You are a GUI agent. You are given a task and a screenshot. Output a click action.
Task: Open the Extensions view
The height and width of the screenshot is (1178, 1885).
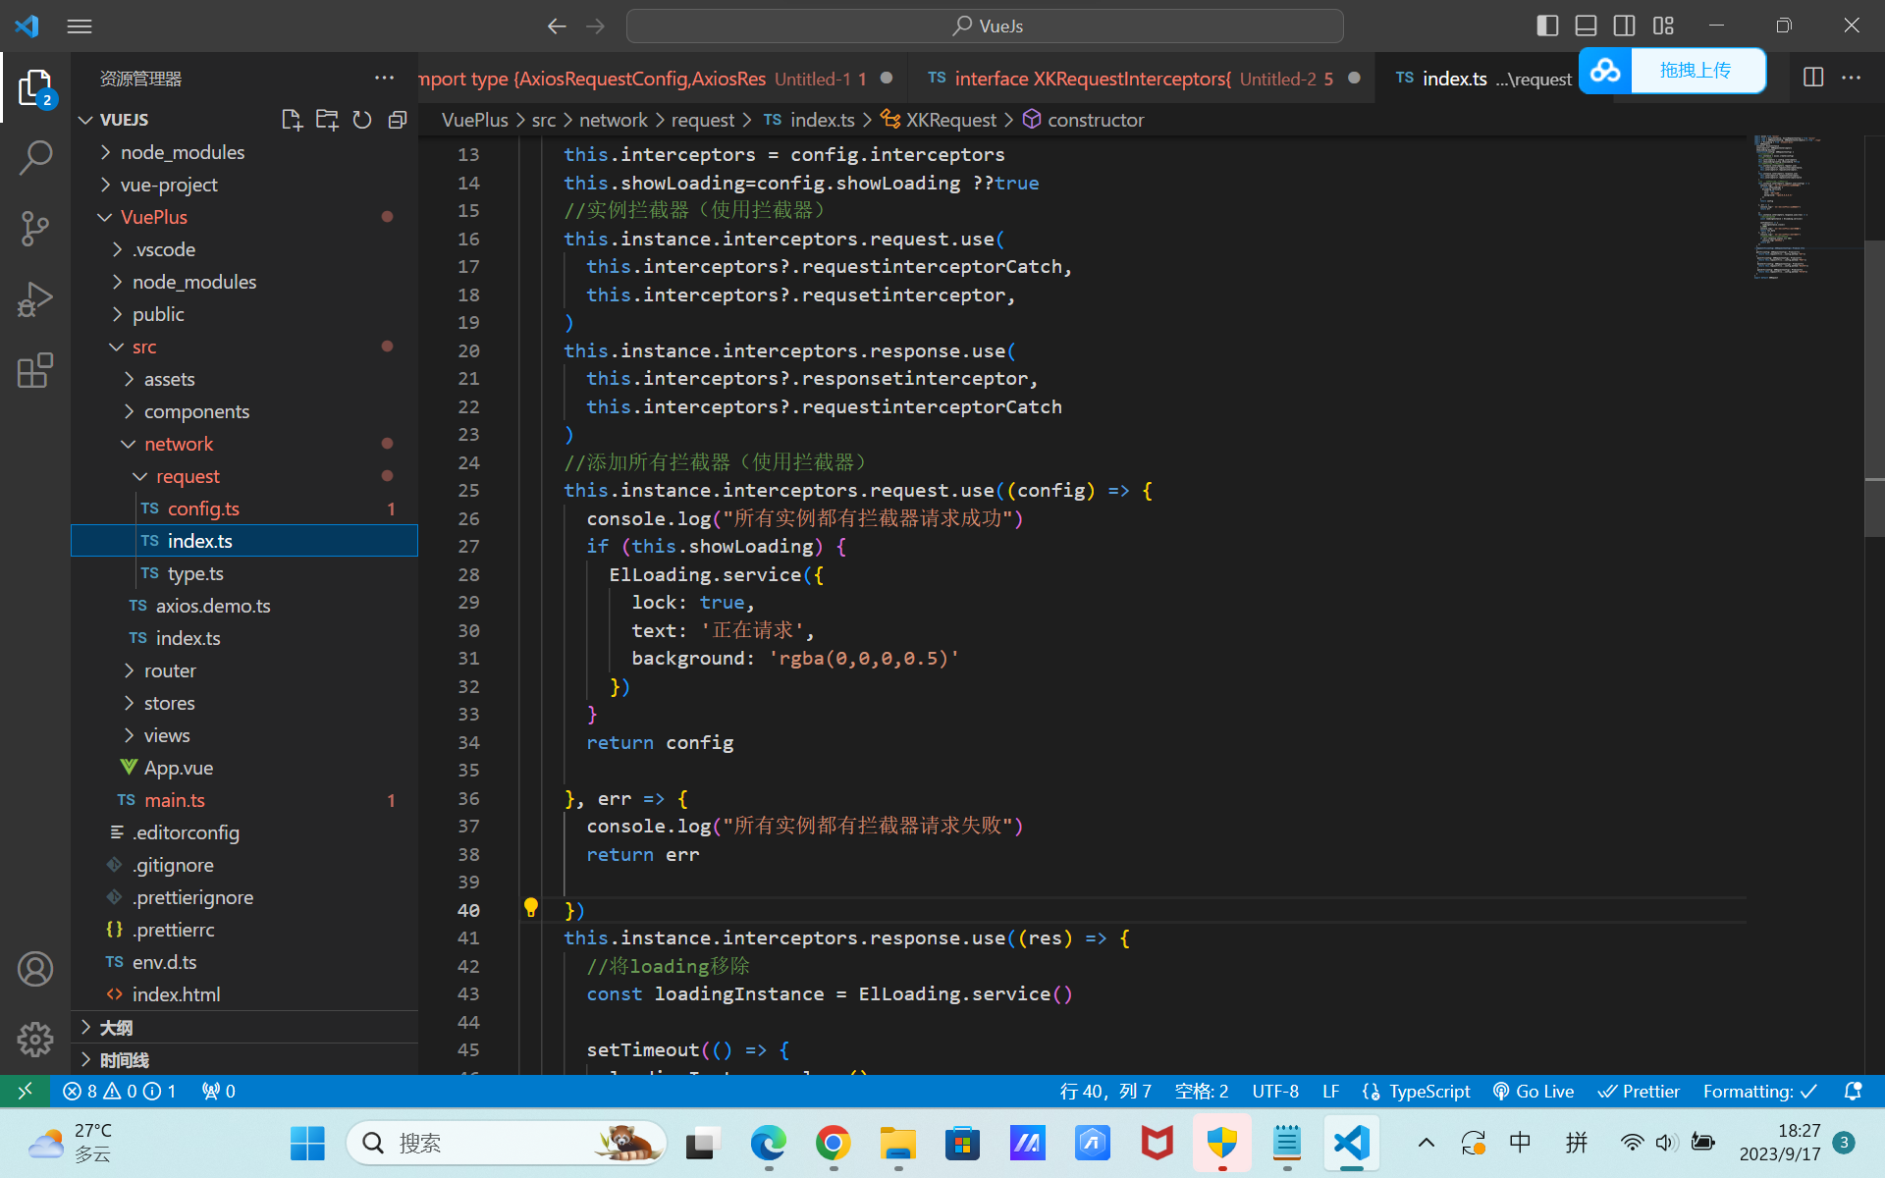[35, 371]
